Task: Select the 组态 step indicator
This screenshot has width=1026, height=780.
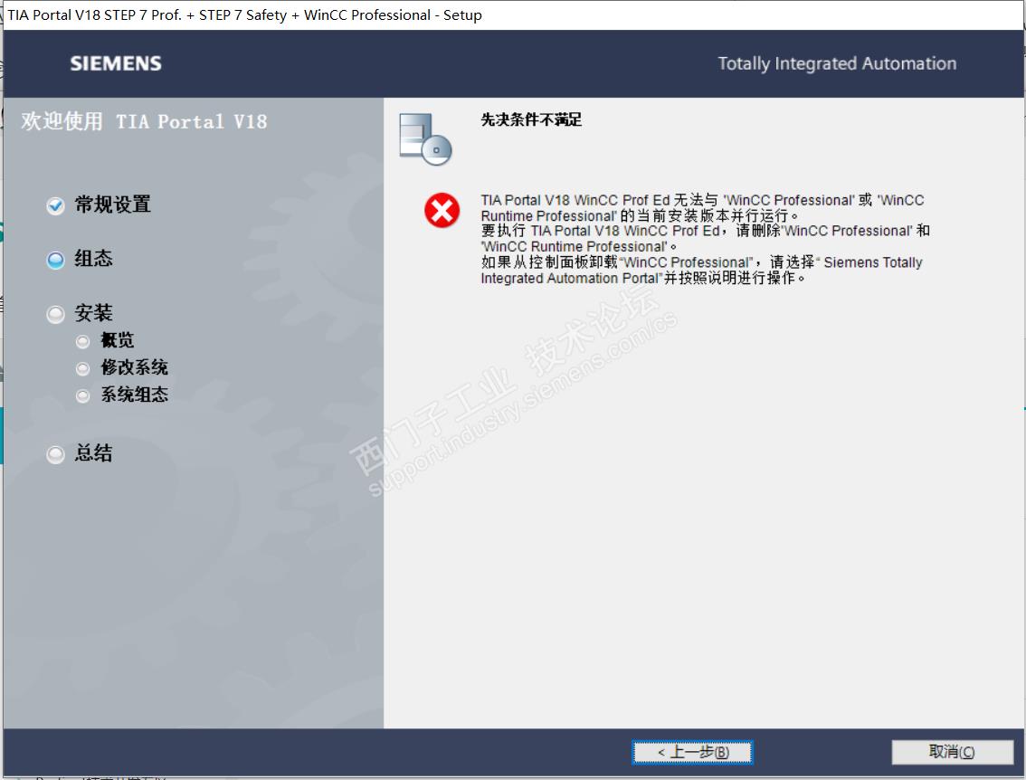Action: 55,260
